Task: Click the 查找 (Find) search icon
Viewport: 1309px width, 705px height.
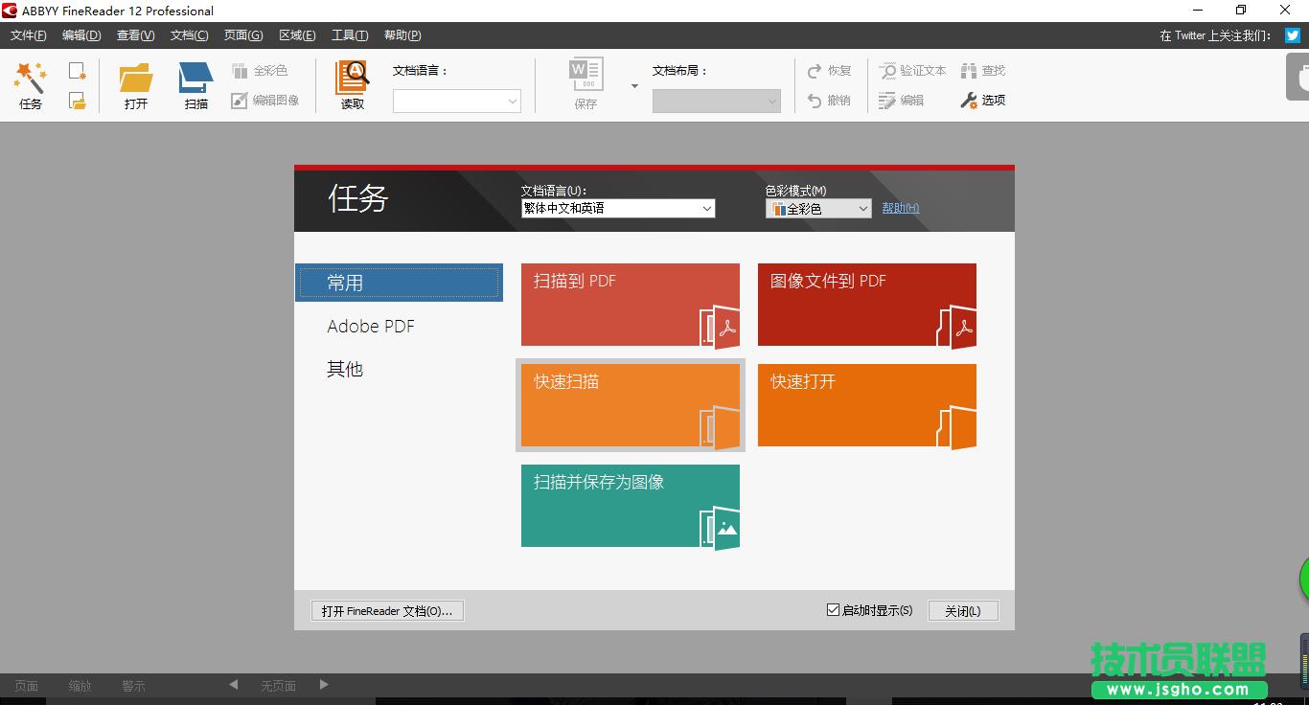Action: (984, 70)
